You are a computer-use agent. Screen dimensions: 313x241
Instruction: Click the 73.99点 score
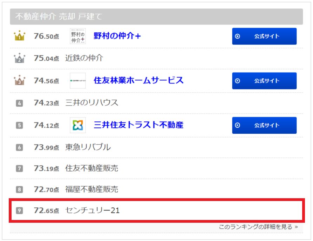pyautogui.click(x=46, y=147)
